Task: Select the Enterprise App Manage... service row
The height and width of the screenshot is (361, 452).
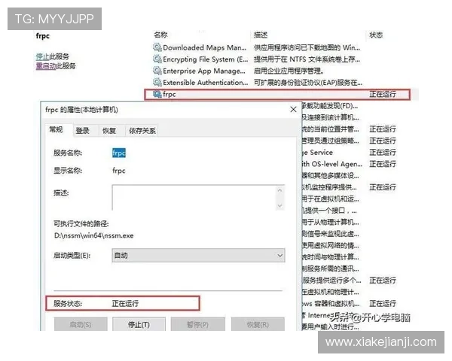Action: 204,71
